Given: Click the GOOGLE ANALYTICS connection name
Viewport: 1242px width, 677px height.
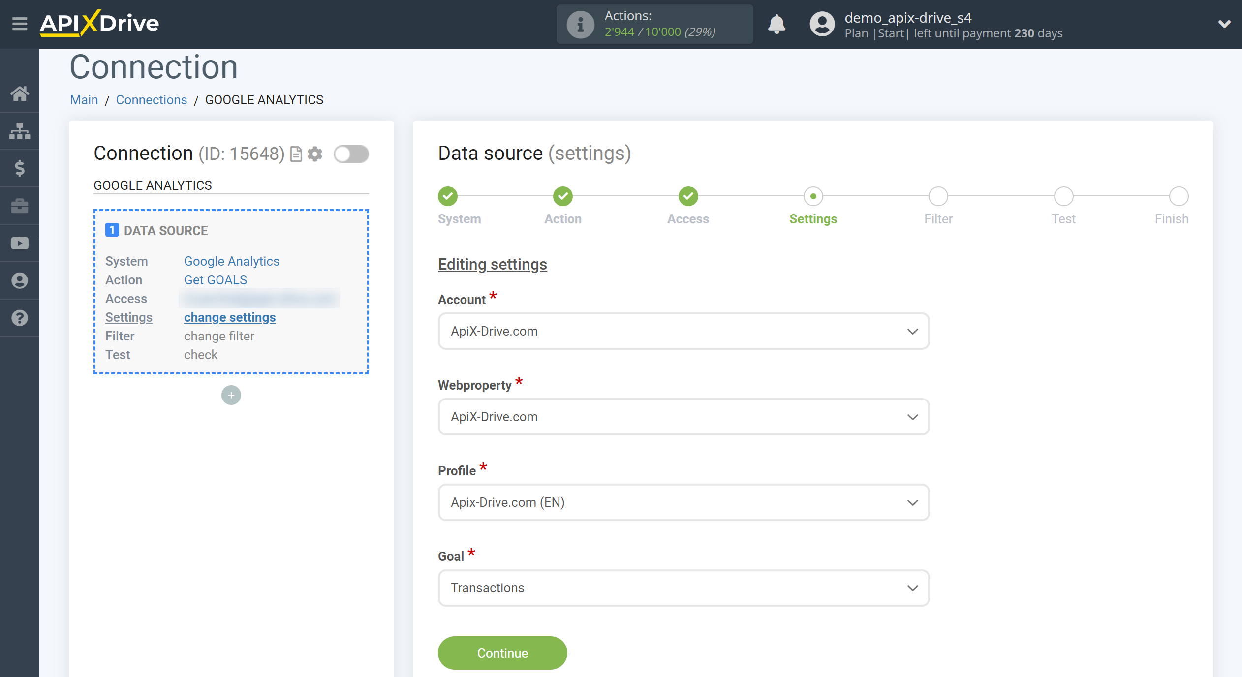Looking at the screenshot, I should [x=153, y=185].
